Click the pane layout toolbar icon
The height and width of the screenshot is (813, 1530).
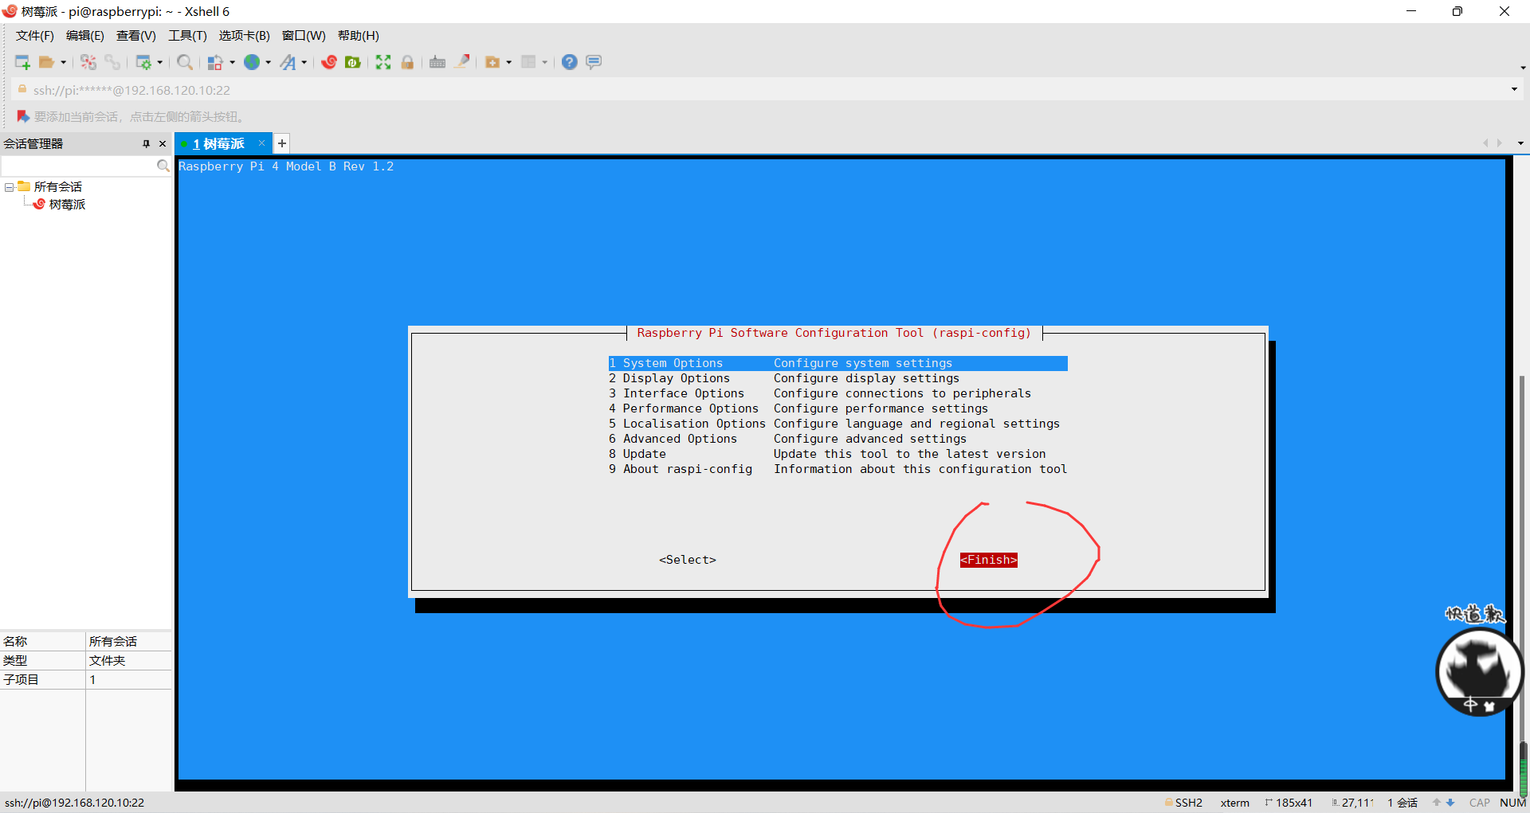[528, 62]
